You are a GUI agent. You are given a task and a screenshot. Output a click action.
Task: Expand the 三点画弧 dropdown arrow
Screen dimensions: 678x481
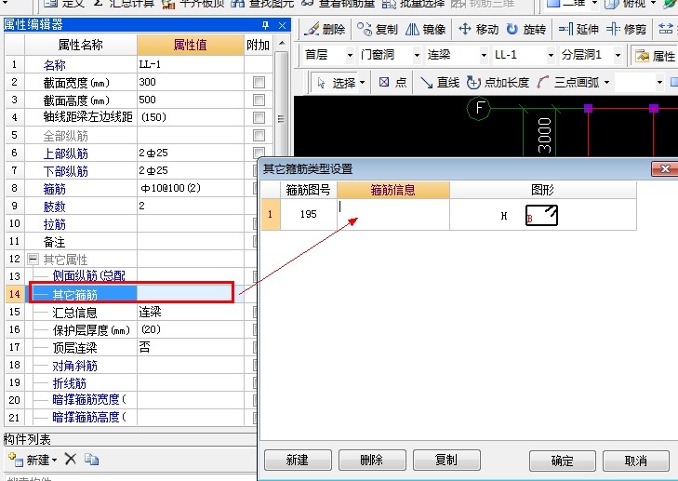[606, 82]
